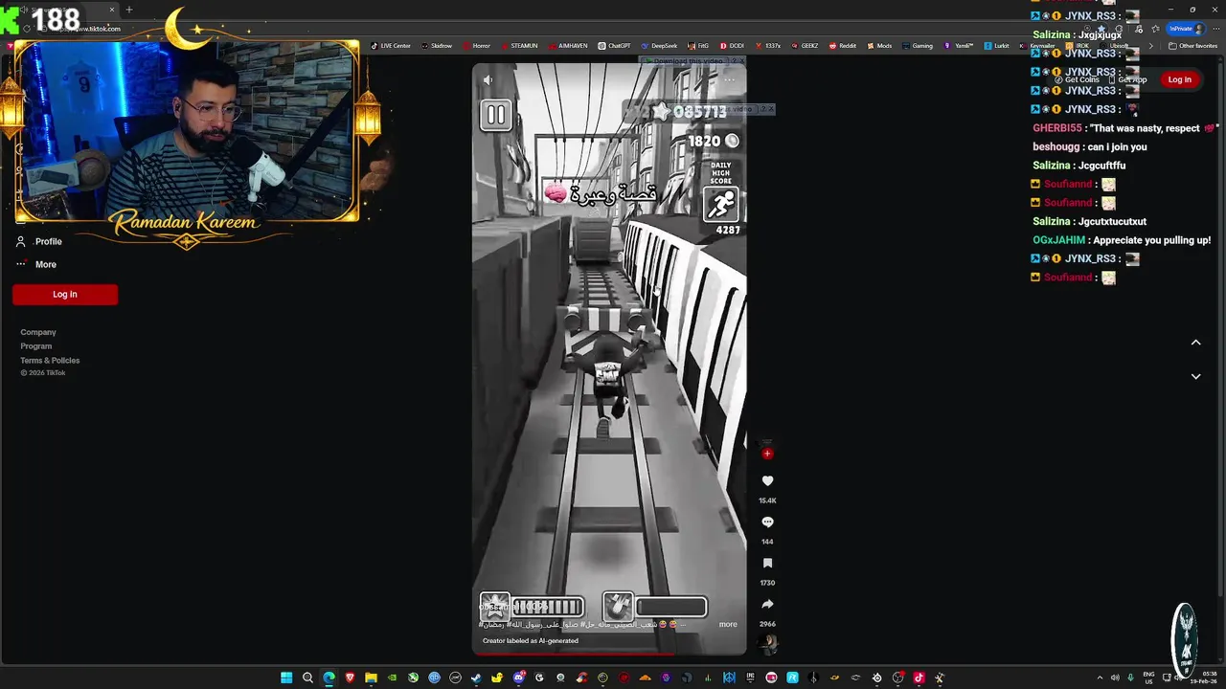Expand the Terms & Policies footer section
1226x689 pixels.
click(x=50, y=361)
